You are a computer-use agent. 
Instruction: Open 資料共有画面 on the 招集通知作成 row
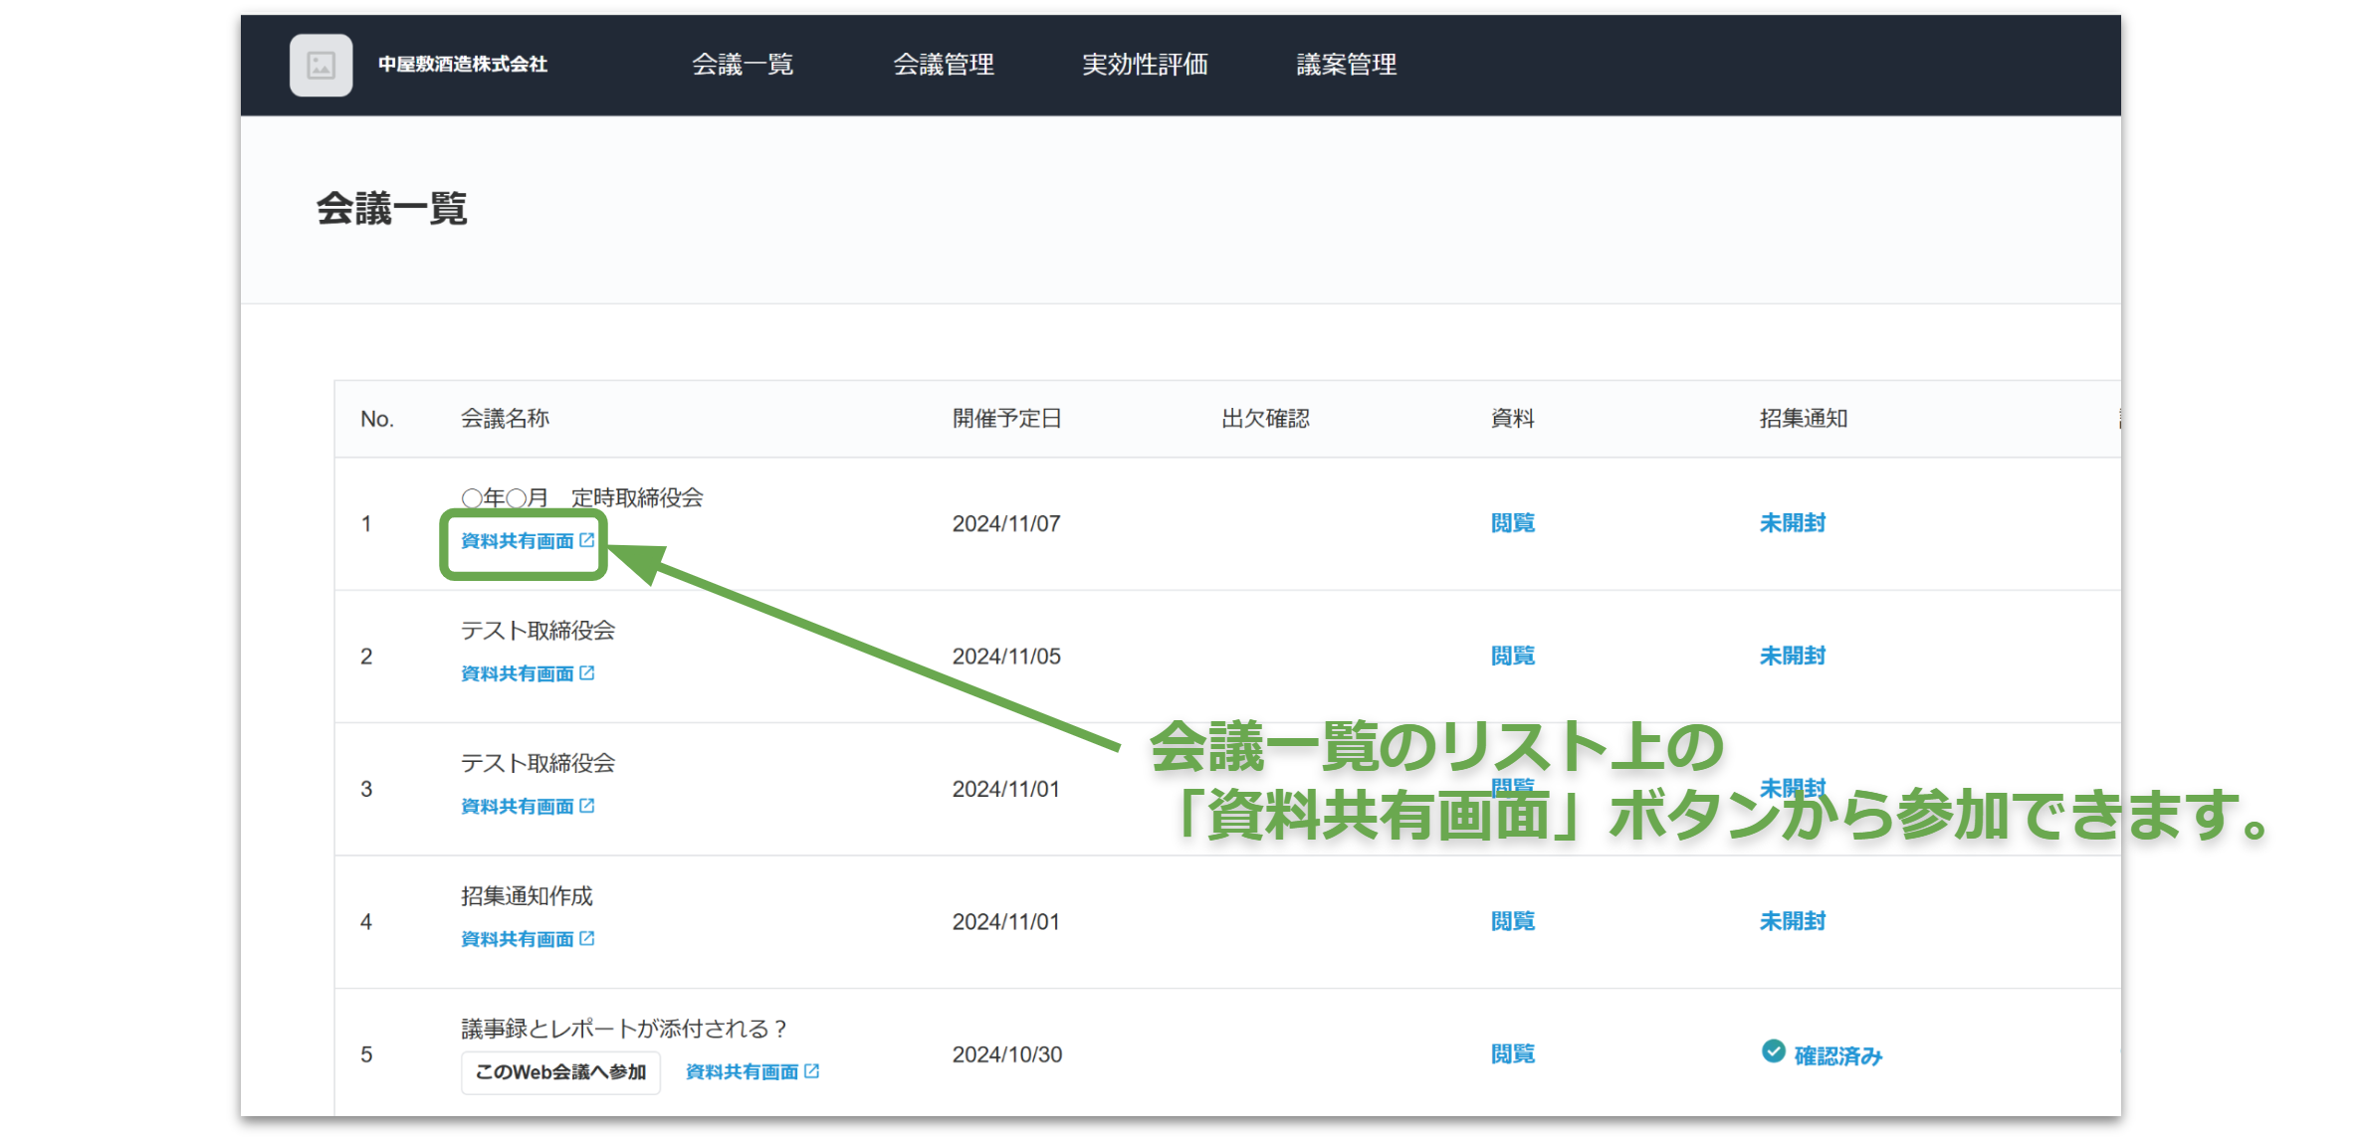(x=519, y=938)
